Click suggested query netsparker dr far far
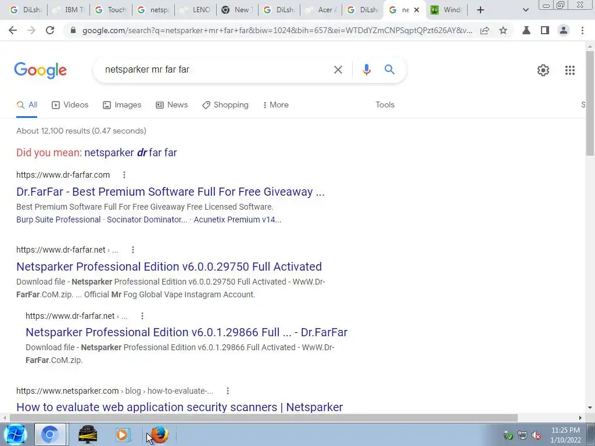595x446 pixels. tap(131, 153)
